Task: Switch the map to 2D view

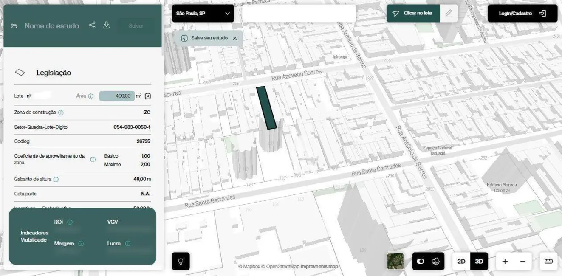Action: (461, 262)
